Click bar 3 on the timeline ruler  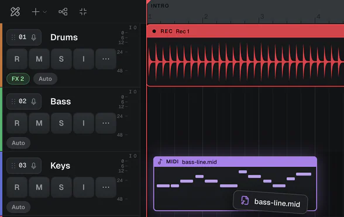[x=262, y=16]
